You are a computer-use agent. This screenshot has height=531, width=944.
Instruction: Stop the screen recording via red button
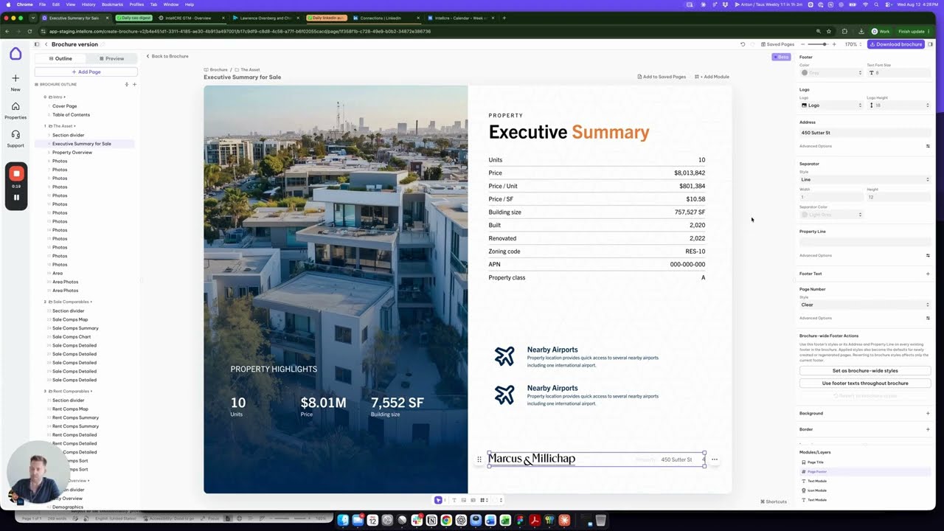click(16, 173)
